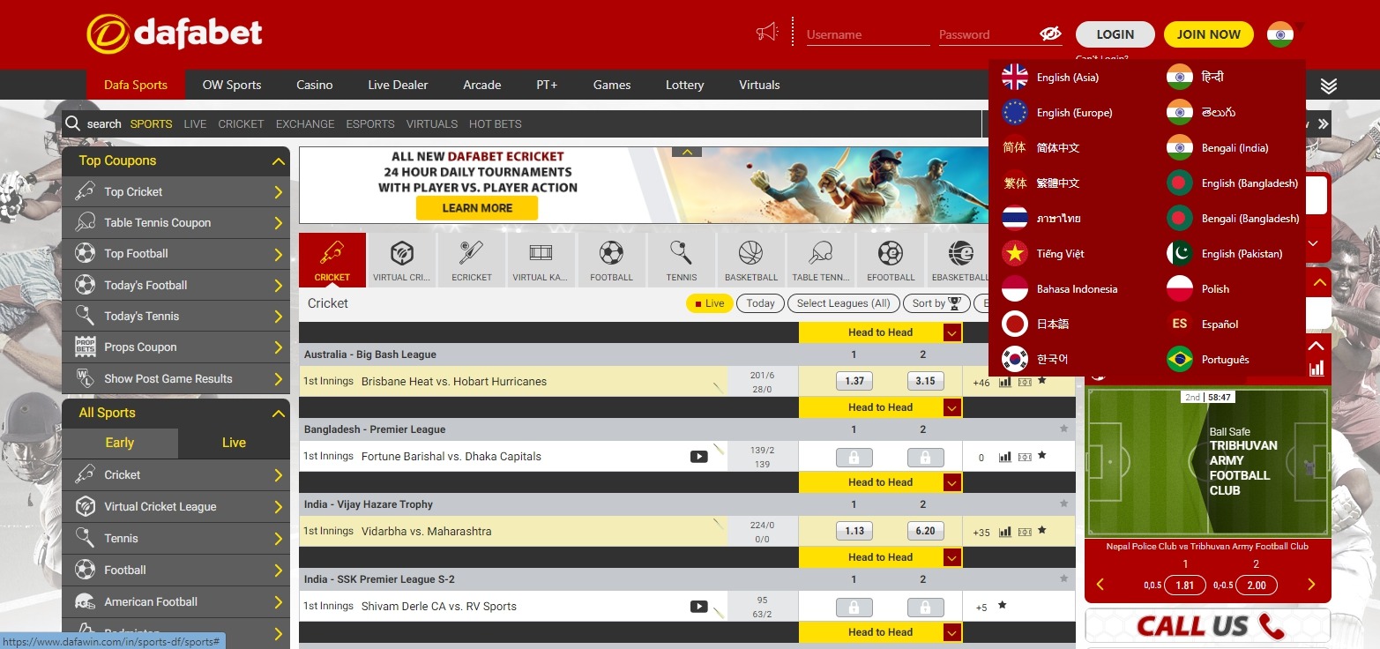This screenshot has height=649, width=1380.
Task: Open the Casino tab
Action: click(x=315, y=86)
